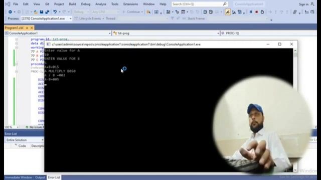Open the Edit menu
Image resolution: width=321 pixels, height=180 pixels.
pyautogui.click(x=26, y=4)
